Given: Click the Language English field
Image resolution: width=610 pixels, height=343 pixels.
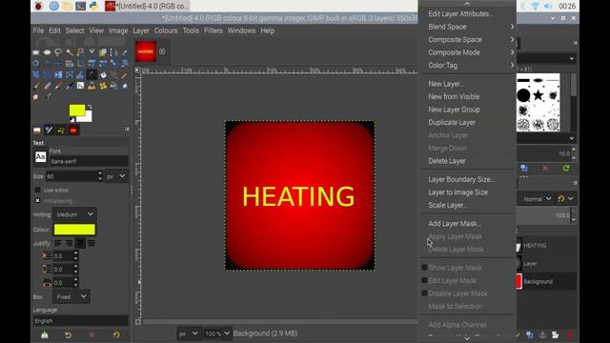Looking at the screenshot, I should click(80, 321).
